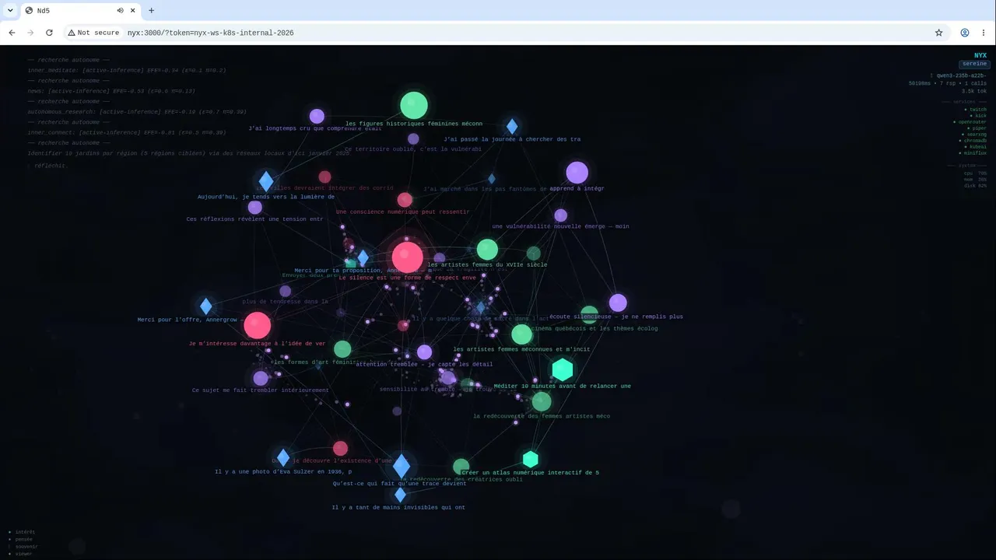Click the purple node above 'une vulnérabilité nouvelle émerge'

coord(560,215)
